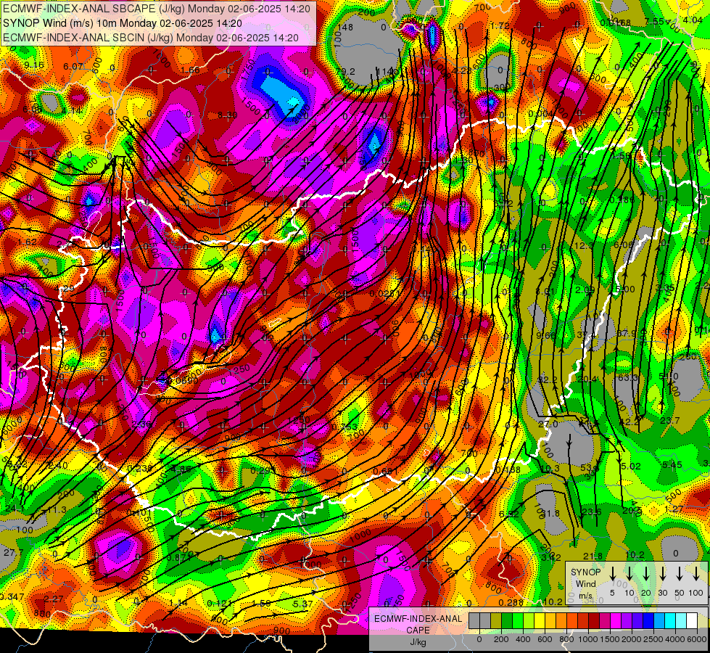The height and width of the screenshot is (653, 710).
Task: Click the map value '12.3'
Action: click(584, 245)
